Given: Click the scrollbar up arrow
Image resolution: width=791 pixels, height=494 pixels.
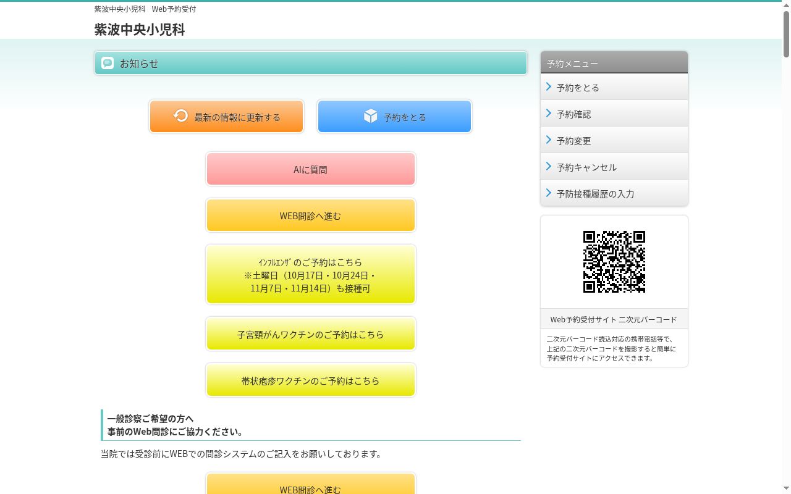Looking at the screenshot, I should coord(786,5).
